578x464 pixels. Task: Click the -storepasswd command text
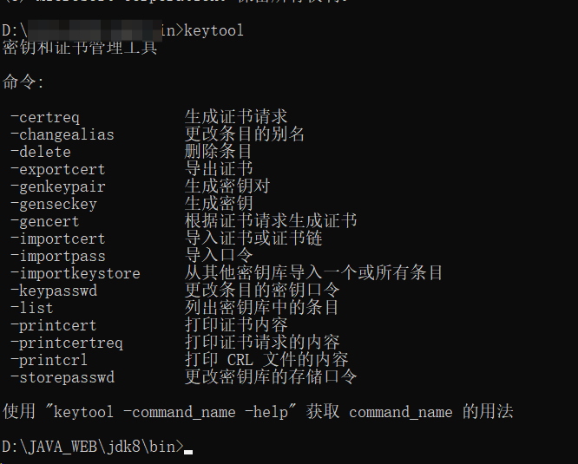62,377
